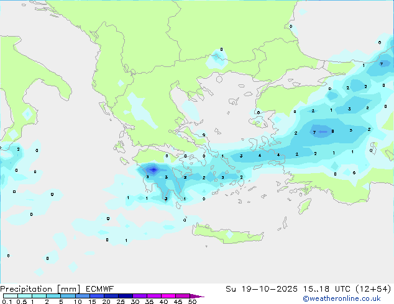The height and width of the screenshot is (304, 394).
Task: Click the weatheronline.co.uk copyright link
Action: [x=342, y=298]
